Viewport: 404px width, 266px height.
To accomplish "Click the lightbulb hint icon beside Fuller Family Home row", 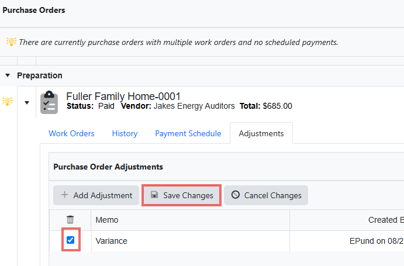I will [x=7, y=101].
